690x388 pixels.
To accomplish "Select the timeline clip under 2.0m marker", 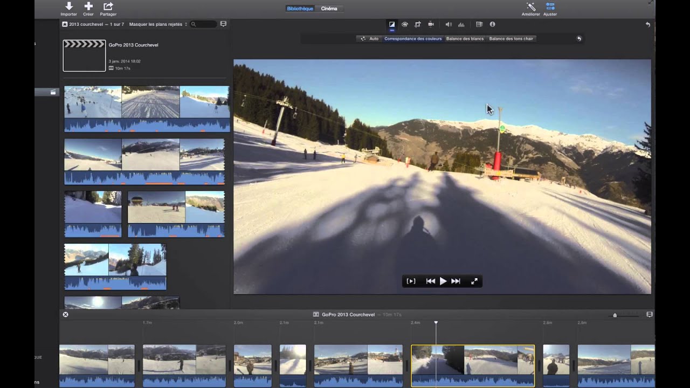I will tap(252, 366).
